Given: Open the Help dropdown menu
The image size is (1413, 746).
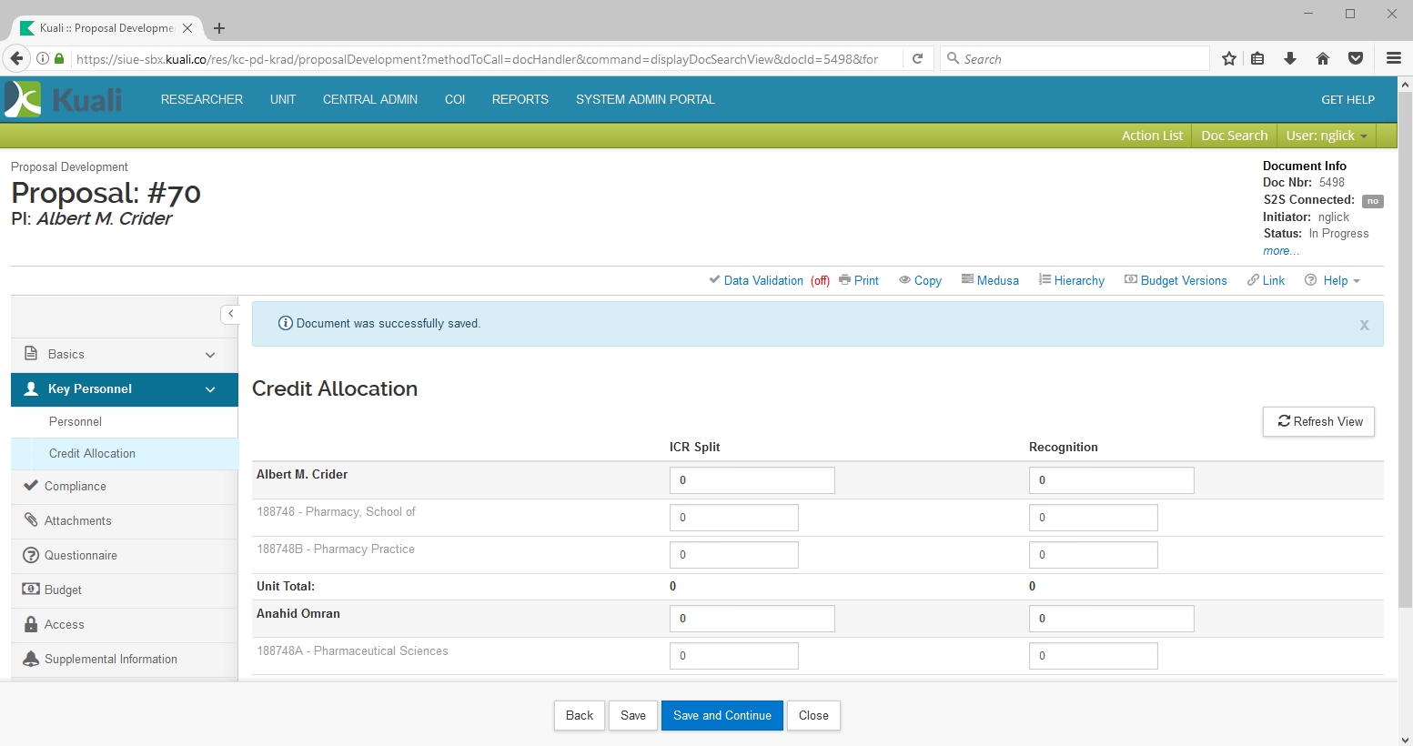Looking at the screenshot, I should click(x=1334, y=280).
